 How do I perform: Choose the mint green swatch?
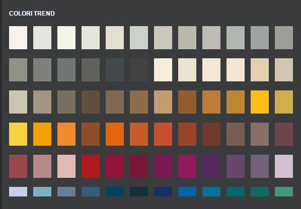coord(284,191)
